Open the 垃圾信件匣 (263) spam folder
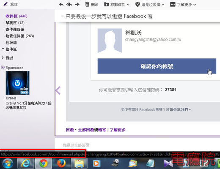This screenshot has width=220, height=169. point(20,36)
